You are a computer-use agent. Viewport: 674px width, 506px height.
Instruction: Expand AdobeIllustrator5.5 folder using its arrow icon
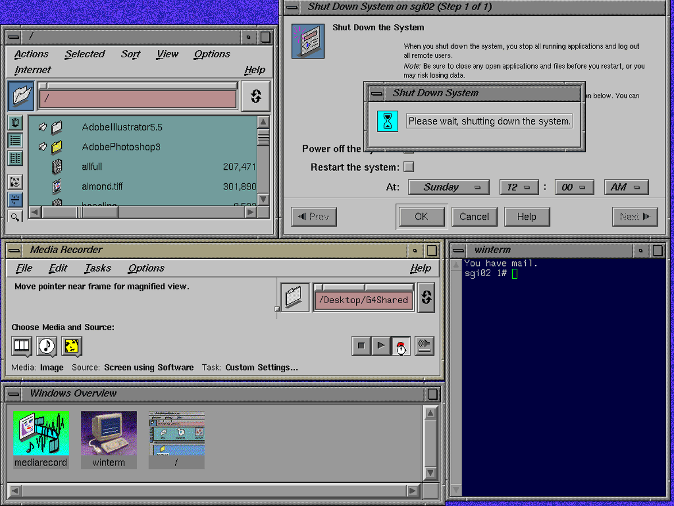point(42,128)
